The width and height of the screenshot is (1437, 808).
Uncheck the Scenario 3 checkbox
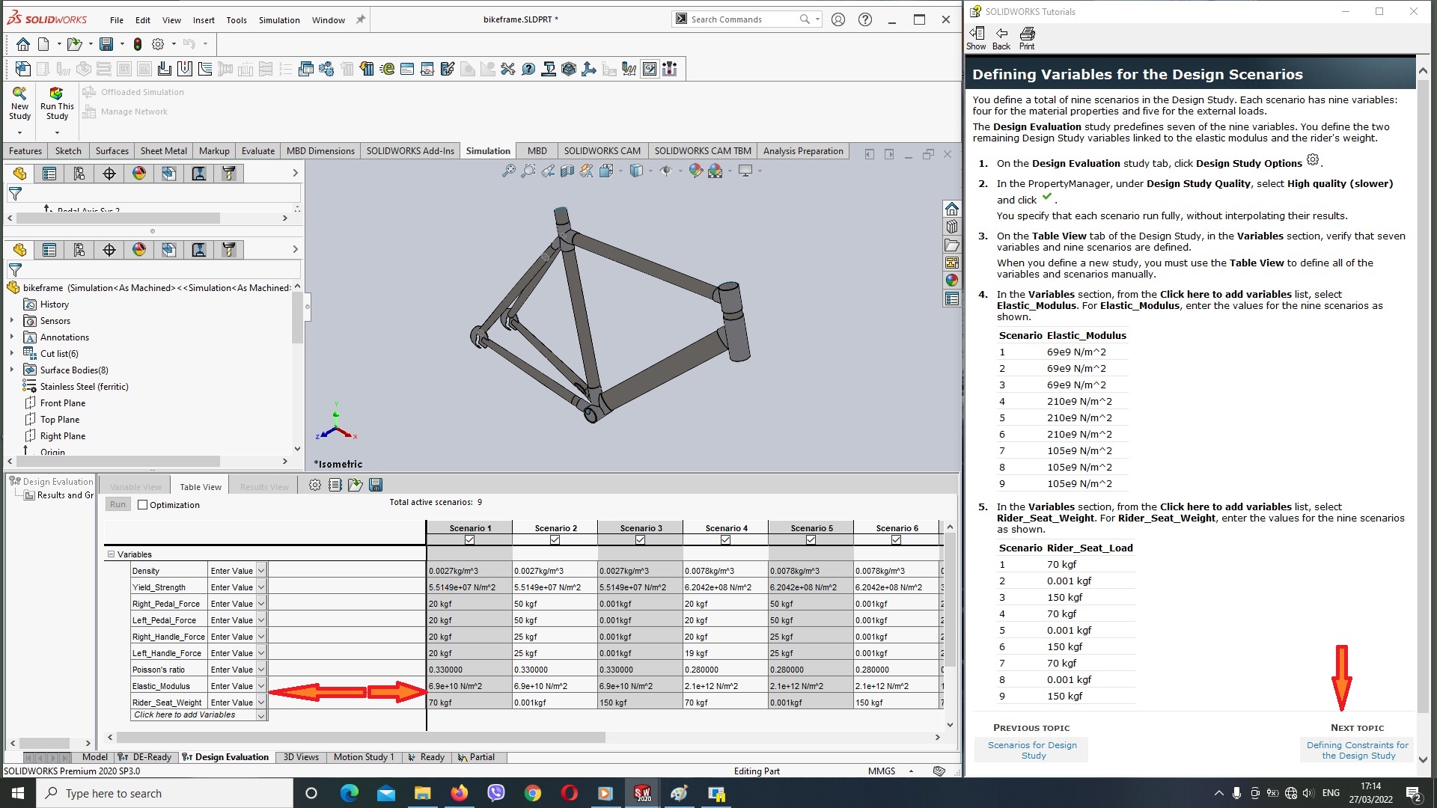tap(640, 540)
